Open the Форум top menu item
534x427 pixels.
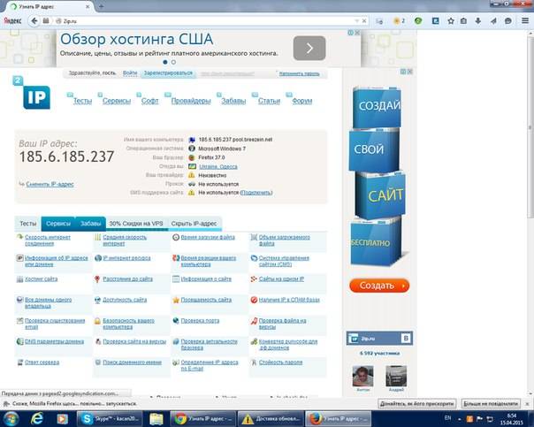[x=301, y=101]
